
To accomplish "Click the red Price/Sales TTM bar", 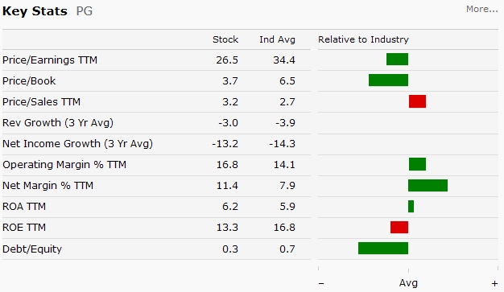I will [x=417, y=101].
